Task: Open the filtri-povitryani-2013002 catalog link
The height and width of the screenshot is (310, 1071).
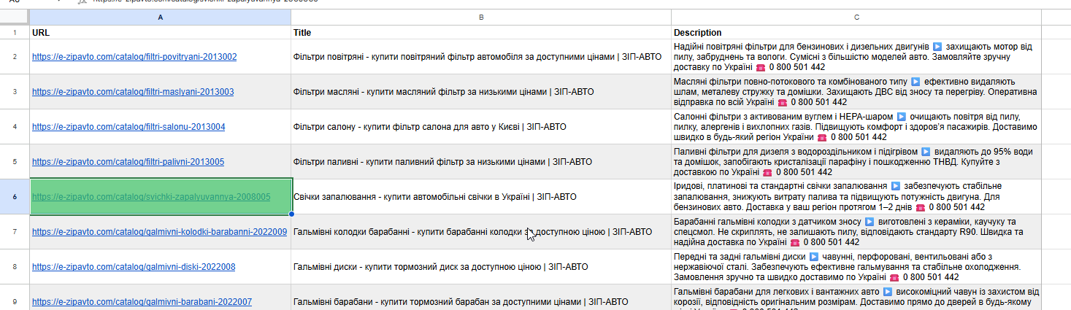Action: (x=134, y=57)
